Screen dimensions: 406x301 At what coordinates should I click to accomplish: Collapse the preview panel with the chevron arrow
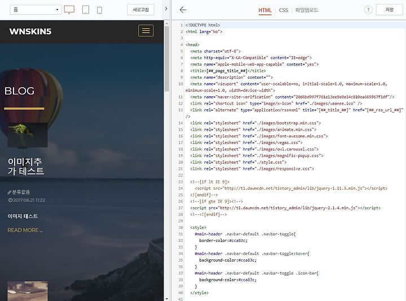coord(166,8)
